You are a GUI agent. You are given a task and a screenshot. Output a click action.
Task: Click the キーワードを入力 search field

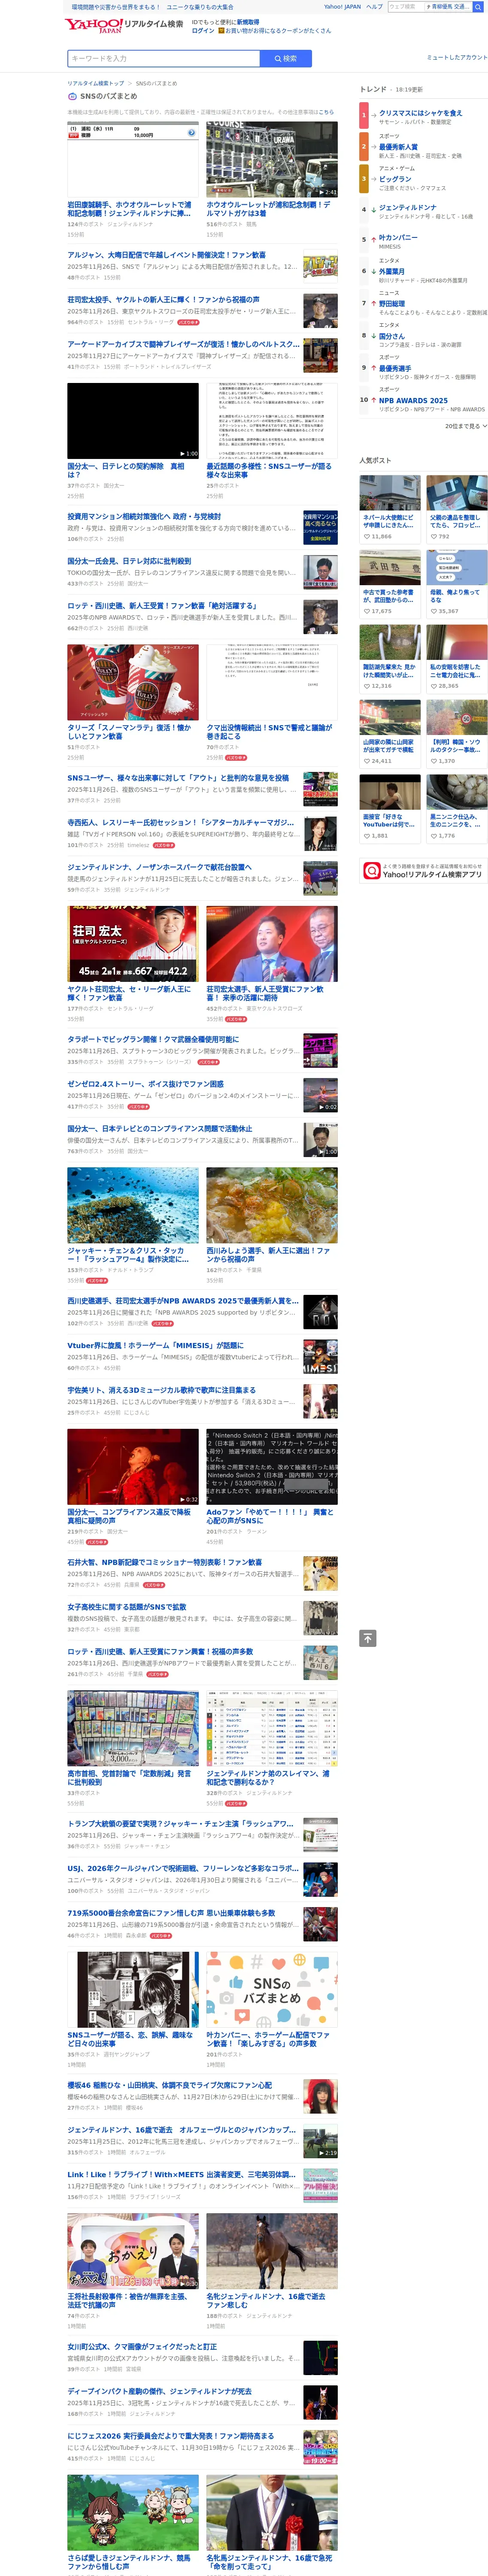coord(163,59)
